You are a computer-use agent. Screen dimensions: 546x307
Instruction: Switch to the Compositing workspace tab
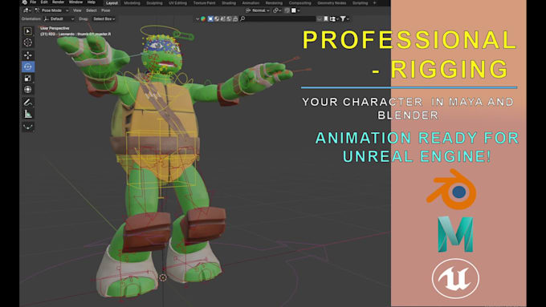click(299, 2)
